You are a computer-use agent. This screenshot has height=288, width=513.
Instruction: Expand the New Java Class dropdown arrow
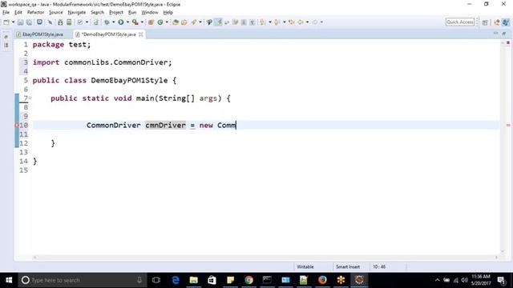point(167,22)
